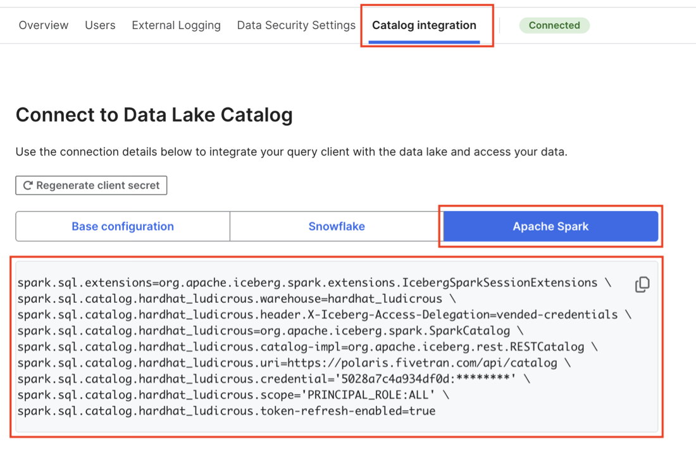Switch to the Snowflake configuration

(337, 226)
